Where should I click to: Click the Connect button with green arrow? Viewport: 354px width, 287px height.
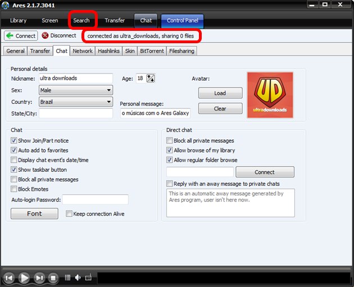tap(21, 36)
